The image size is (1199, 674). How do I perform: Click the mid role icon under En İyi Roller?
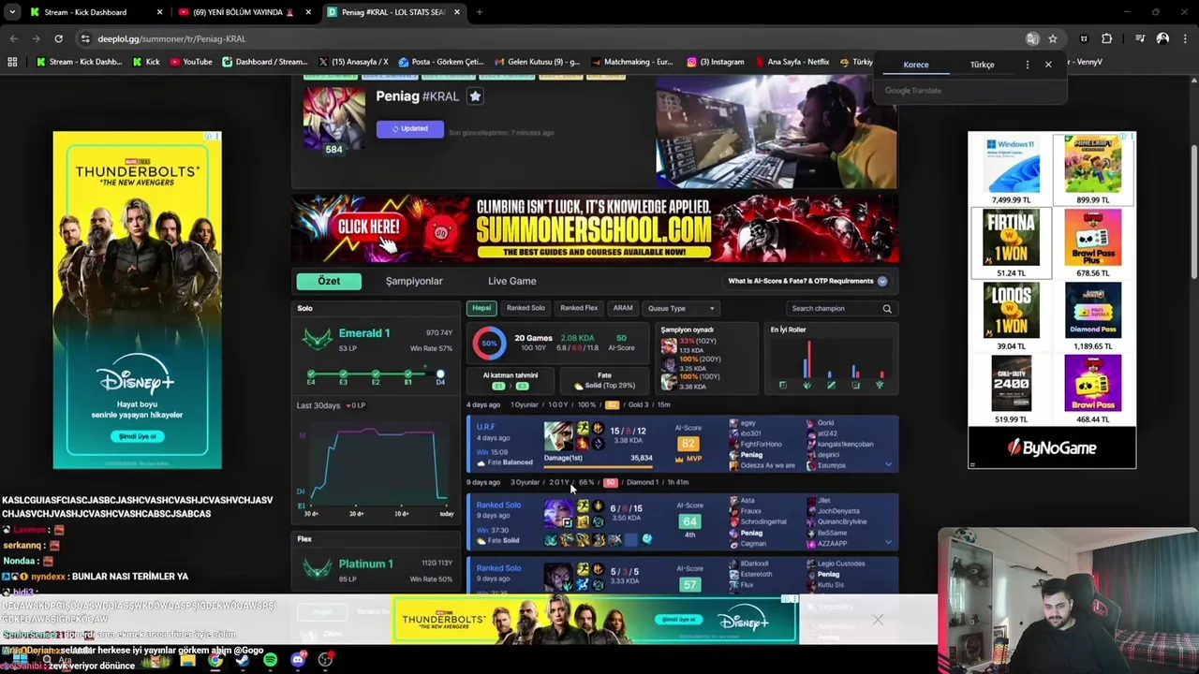click(831, 385)
